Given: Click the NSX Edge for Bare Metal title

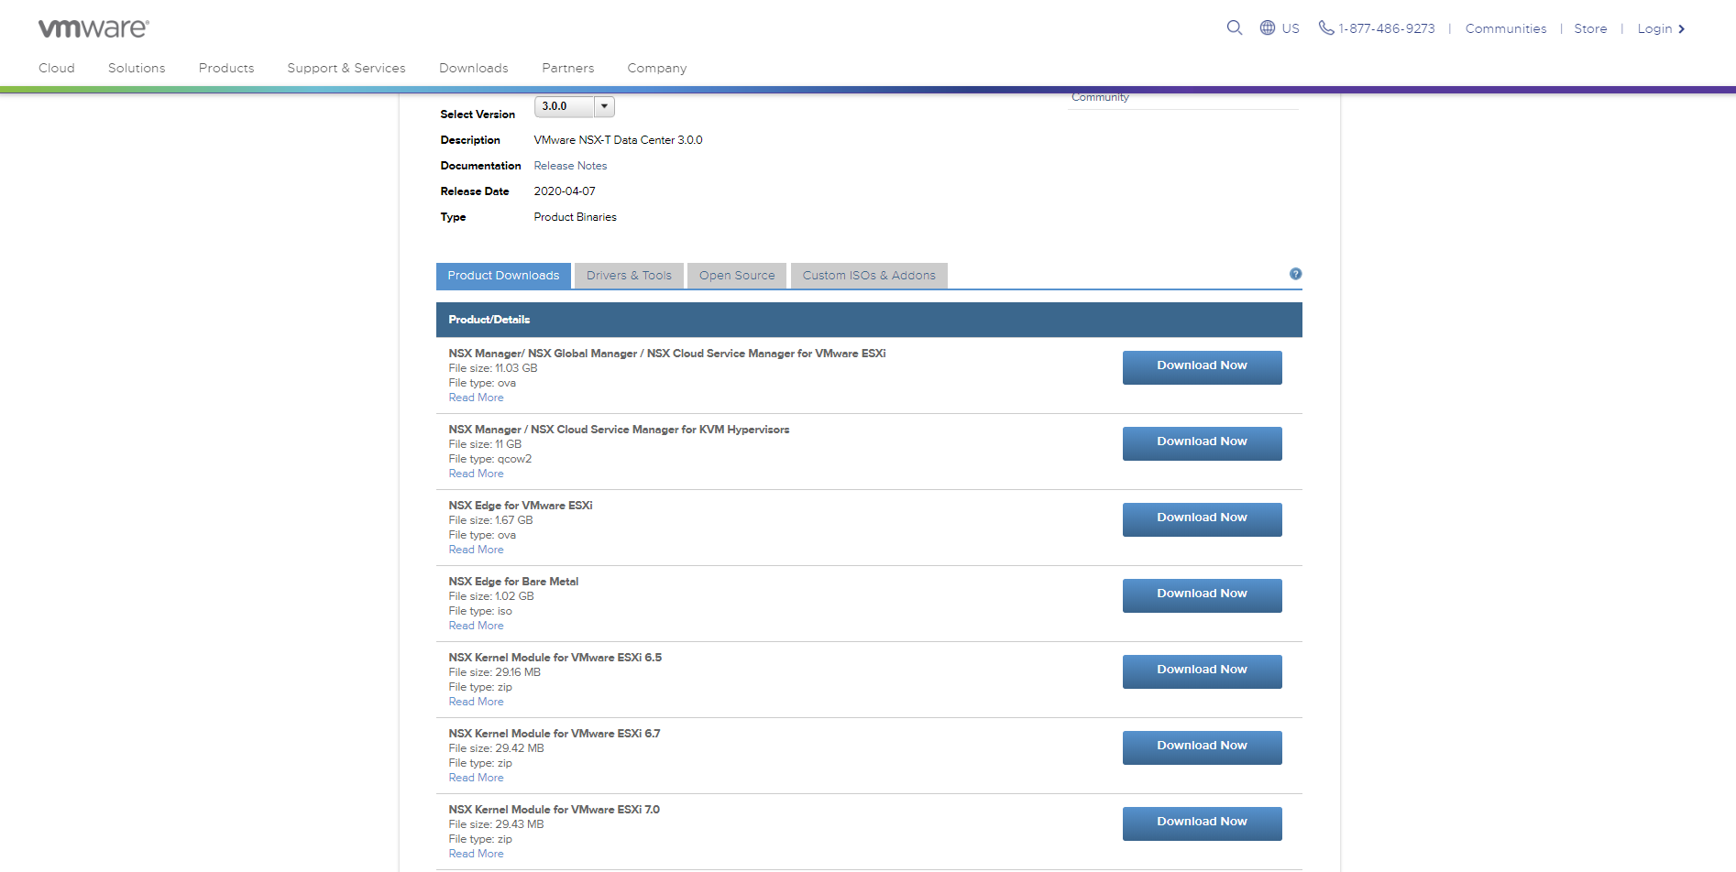Looking at the screenshot, I should click(x=513, y=582).
